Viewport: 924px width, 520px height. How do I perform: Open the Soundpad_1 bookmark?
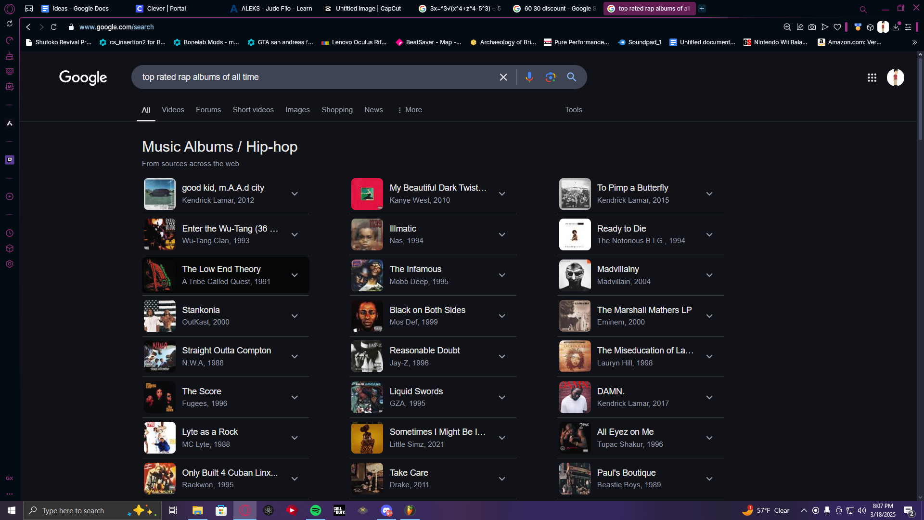[x=640, y=42]
